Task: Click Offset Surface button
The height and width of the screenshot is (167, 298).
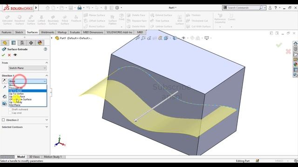Action: [95, 21]
